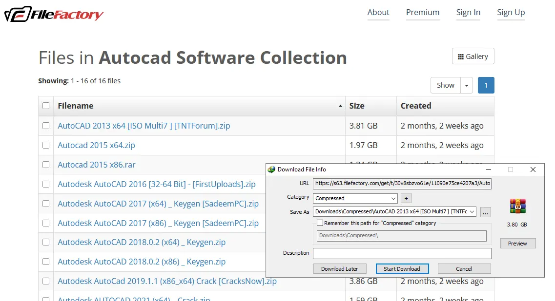Viewport: 555px width, 301px height.
Task: Click the Downloads\Compressed\ path field
Action: [x=402, y=236]
